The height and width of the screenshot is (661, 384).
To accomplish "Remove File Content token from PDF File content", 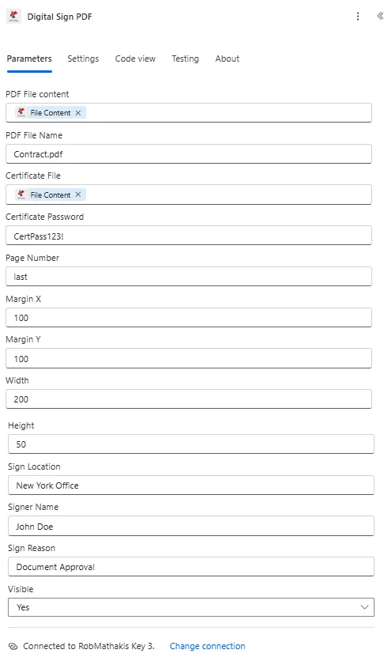I will [x=78, y=112].
